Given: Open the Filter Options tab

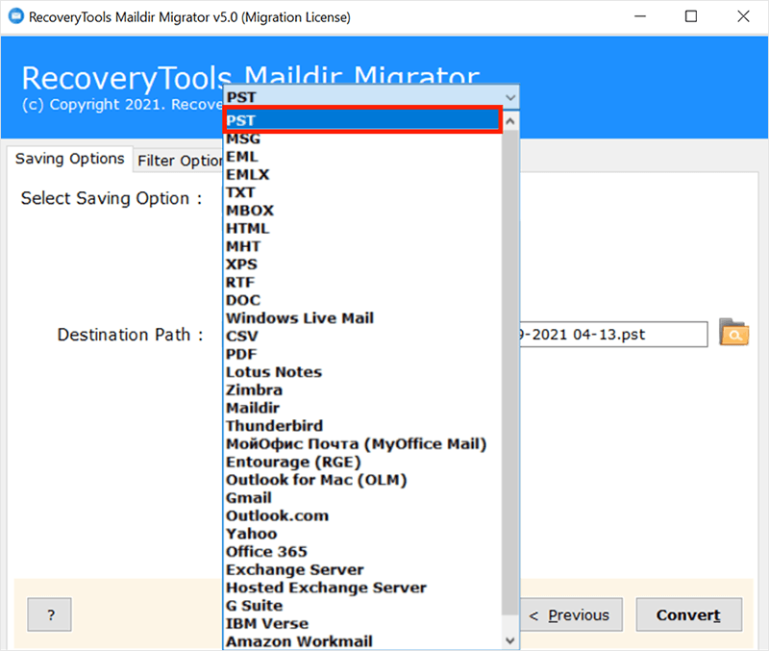Looking at the screenshot, I should [x=179, y=161].
